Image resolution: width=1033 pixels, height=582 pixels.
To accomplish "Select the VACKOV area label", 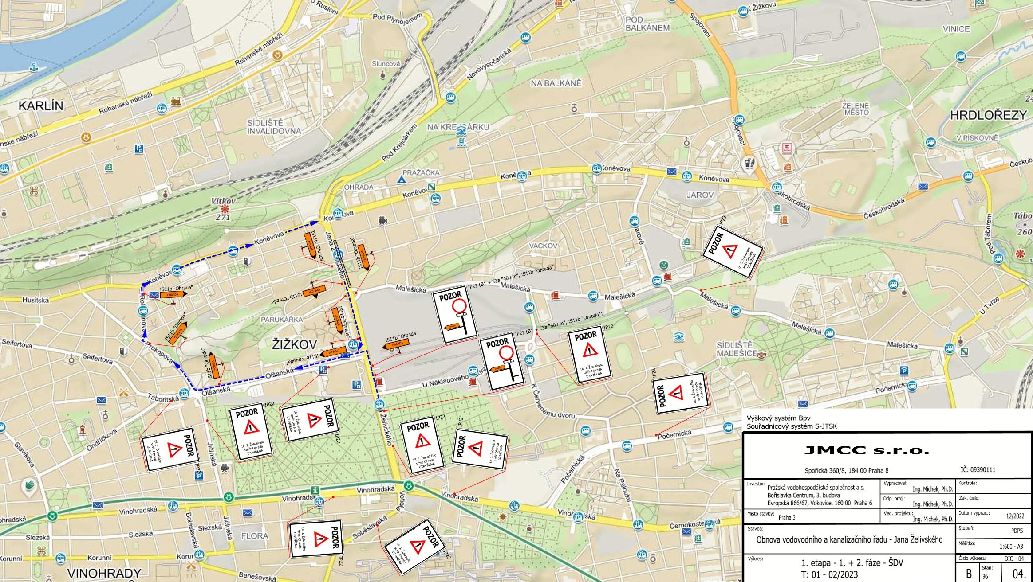I will coord(543,246).
